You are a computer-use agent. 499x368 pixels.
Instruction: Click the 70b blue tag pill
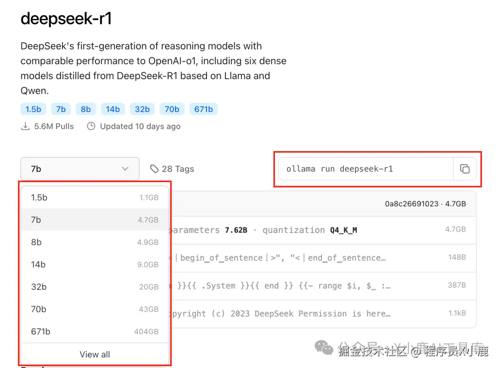pos(172,109)
